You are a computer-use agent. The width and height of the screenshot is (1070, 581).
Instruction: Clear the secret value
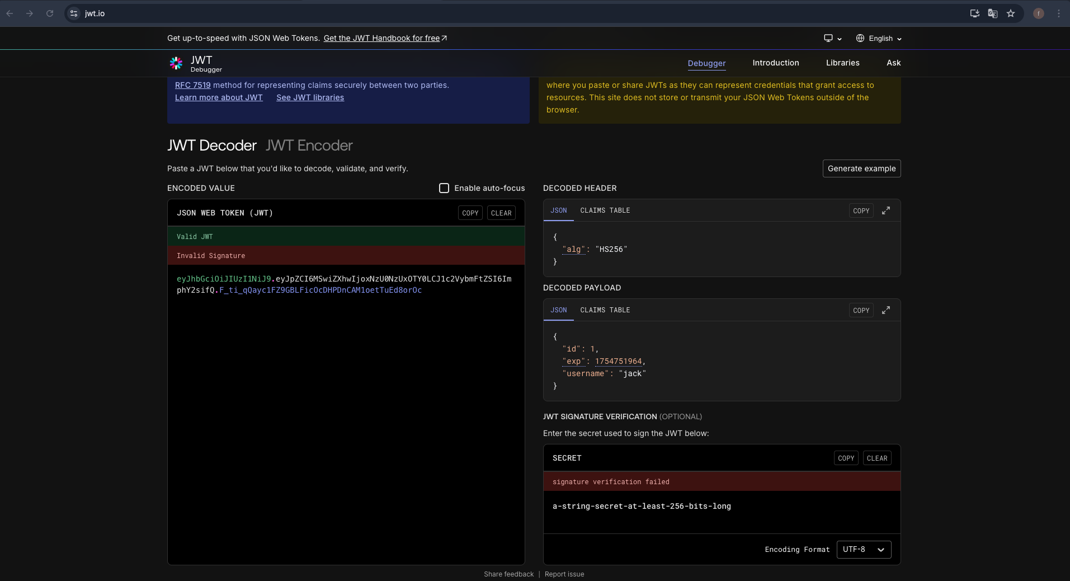[x=877, y=458]
